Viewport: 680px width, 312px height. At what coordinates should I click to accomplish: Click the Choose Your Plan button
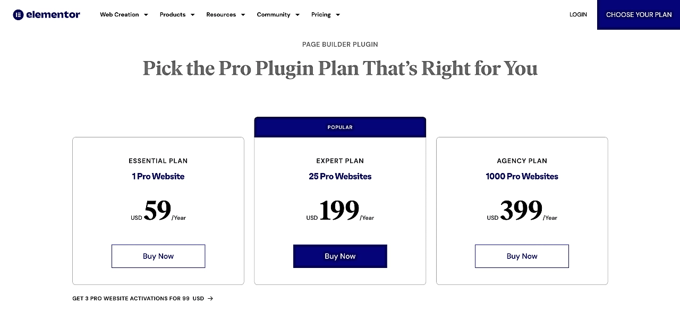(639, 15)
